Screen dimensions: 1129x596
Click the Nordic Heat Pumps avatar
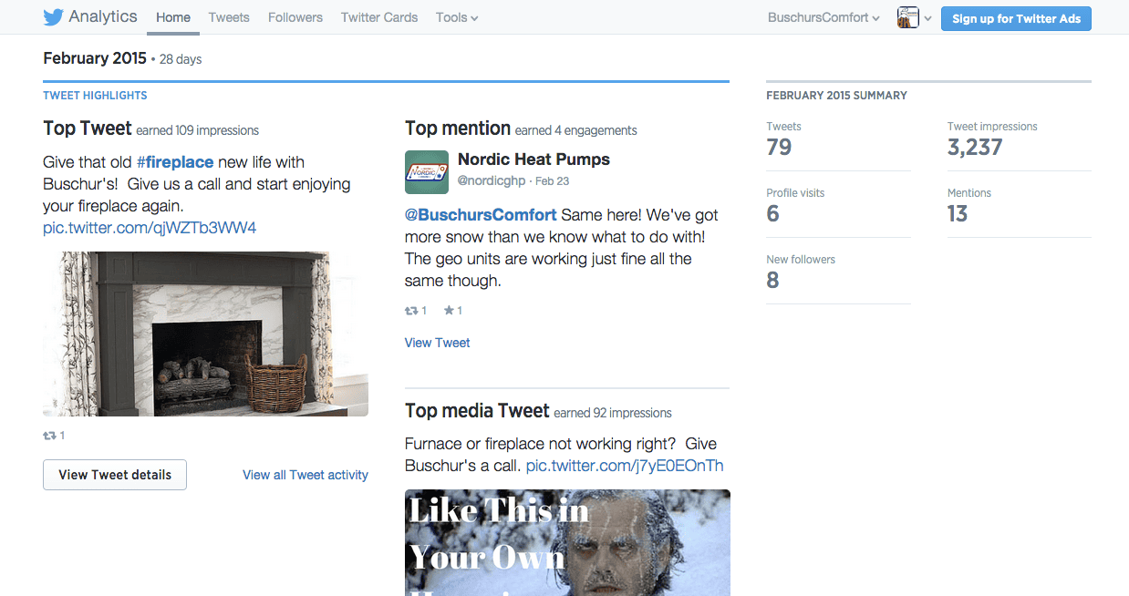(x=427, y=172)
